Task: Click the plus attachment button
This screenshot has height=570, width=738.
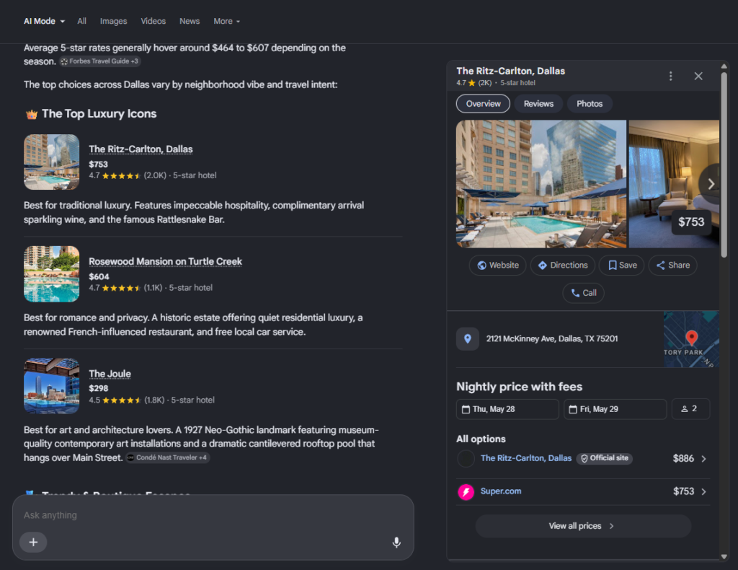Action: [33, 542]
